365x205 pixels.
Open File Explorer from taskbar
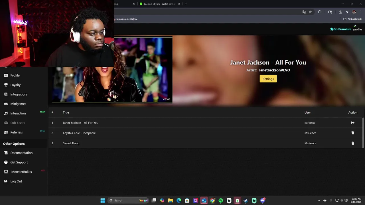click(171, 200)
